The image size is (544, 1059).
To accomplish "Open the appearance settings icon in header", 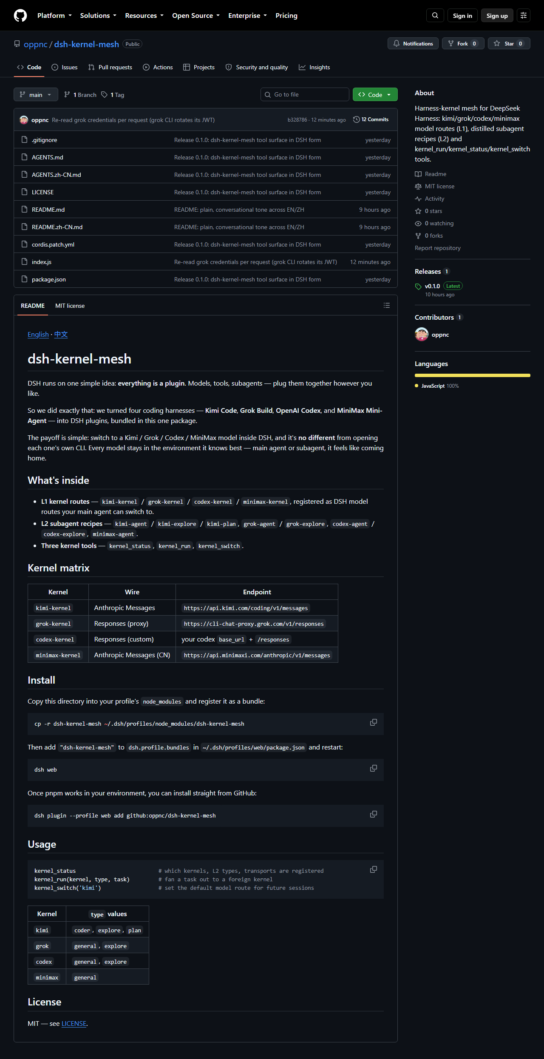I will 524,15.
